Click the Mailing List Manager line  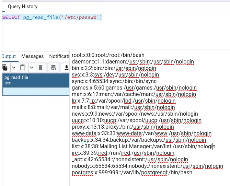point(143,146)
